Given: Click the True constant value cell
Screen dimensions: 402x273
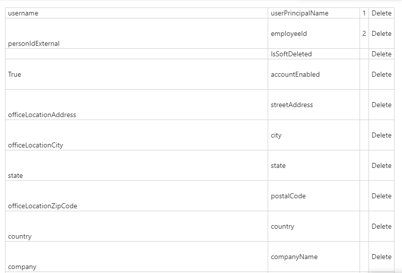Looking at the screenshot, I should click(136, 74).
